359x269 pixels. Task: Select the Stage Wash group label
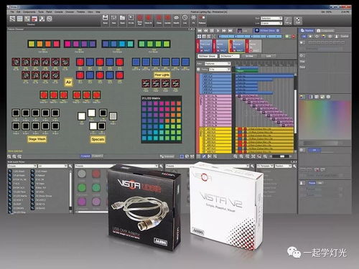pyautogui.click(x=37, y=139)
